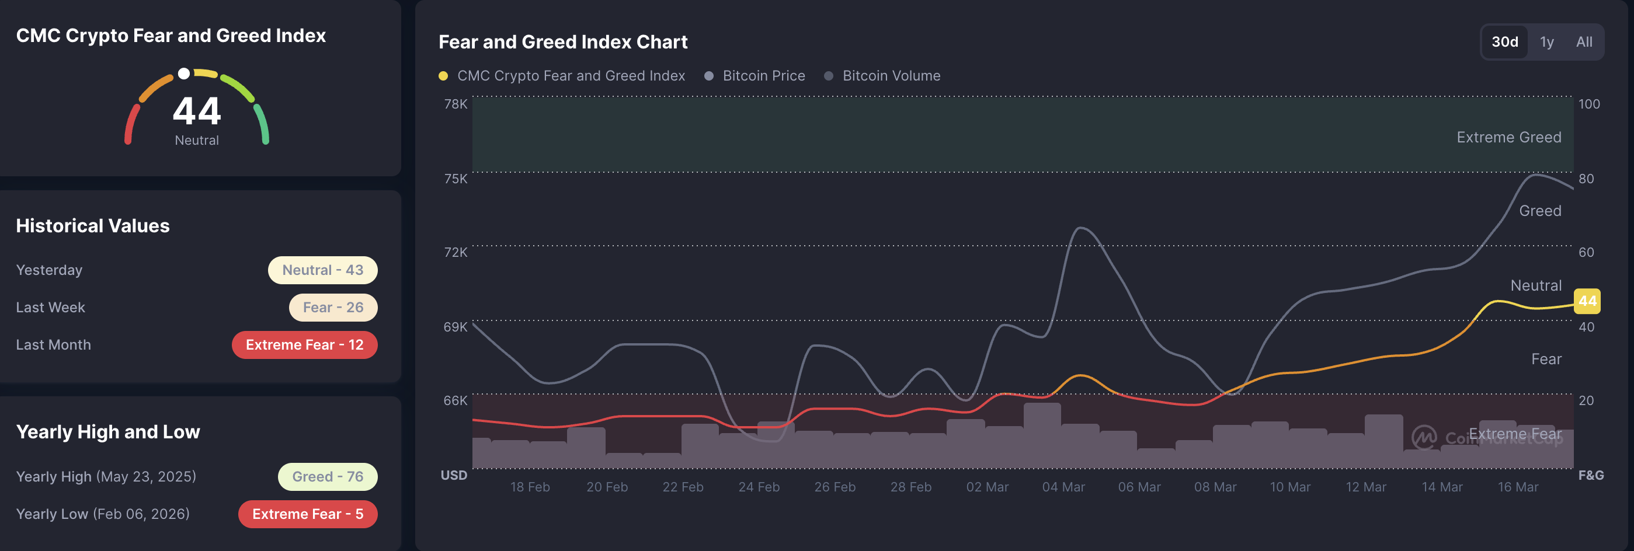Click the CoinMarketCap watermark logo
Image resolution: width=1634 pixels, height=551 pixels.
1425,437
